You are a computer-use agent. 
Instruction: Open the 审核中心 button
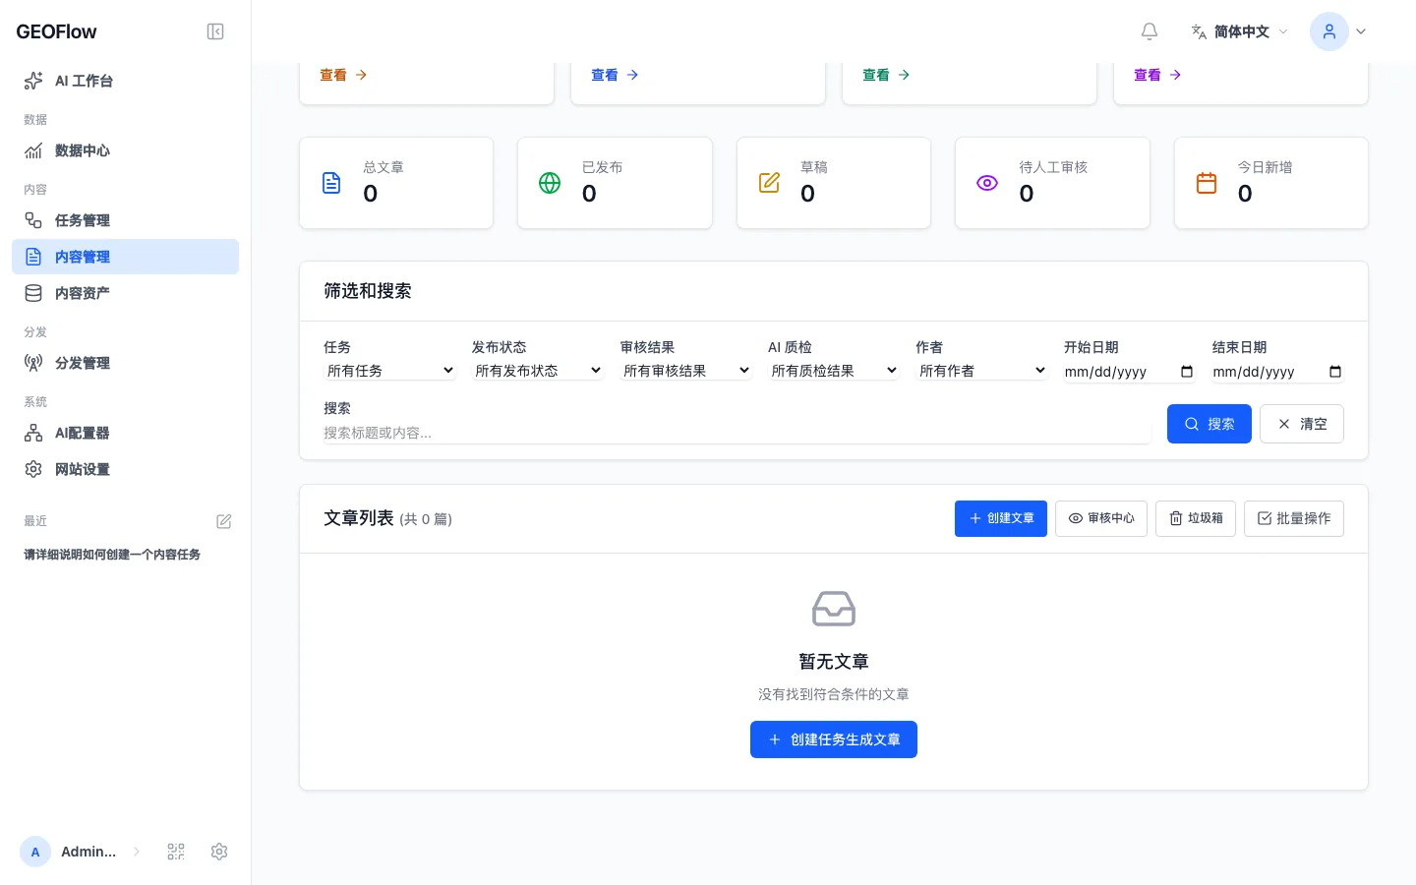pyautogui.click(x=1100, y=518)
